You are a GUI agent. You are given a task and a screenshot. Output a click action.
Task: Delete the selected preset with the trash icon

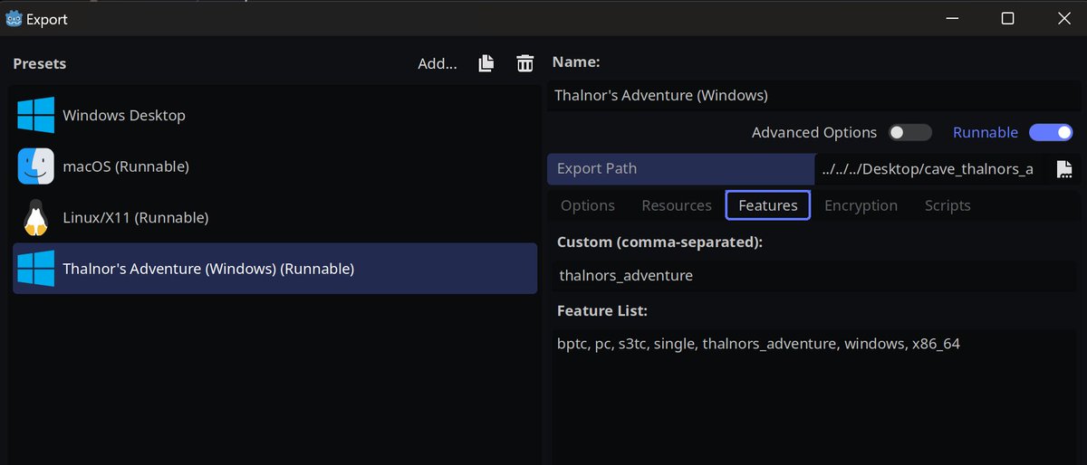pyautogui.click(x=524, y=63)
